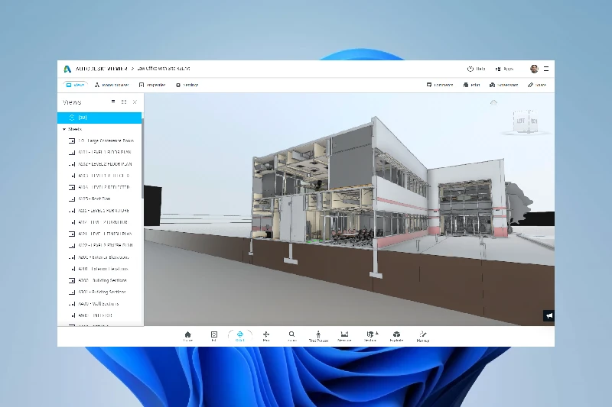Open the Views tab
The width and height of the screenshot is (612, 407).
75,85
